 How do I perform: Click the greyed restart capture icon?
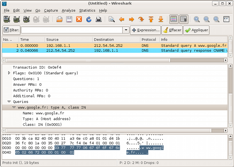tap(46, 19)
